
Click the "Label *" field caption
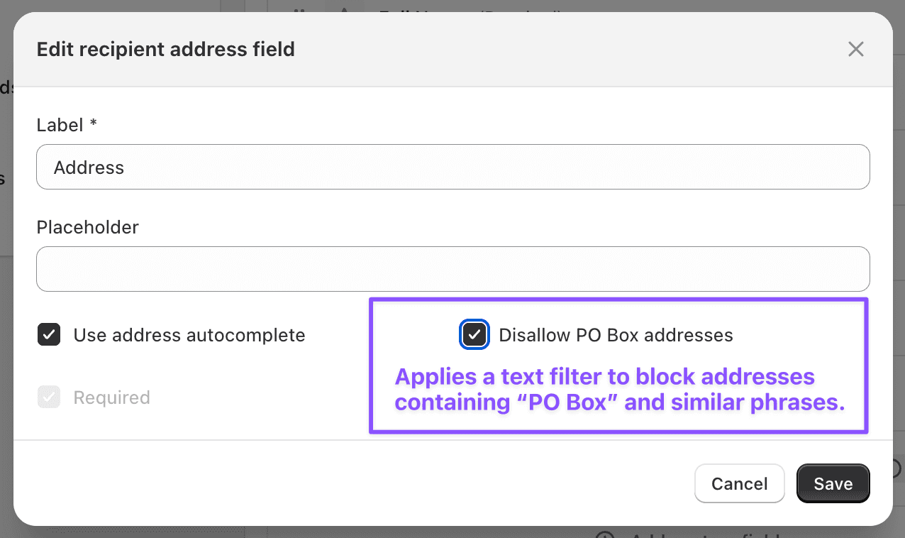[60, 126]
